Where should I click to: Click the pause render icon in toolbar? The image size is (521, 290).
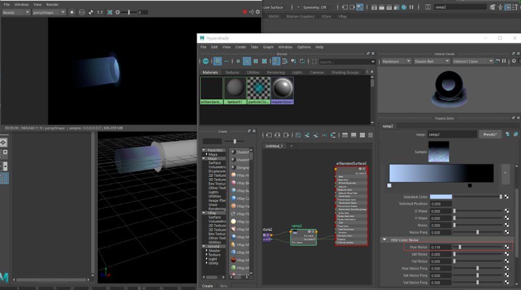pos(411,7)
